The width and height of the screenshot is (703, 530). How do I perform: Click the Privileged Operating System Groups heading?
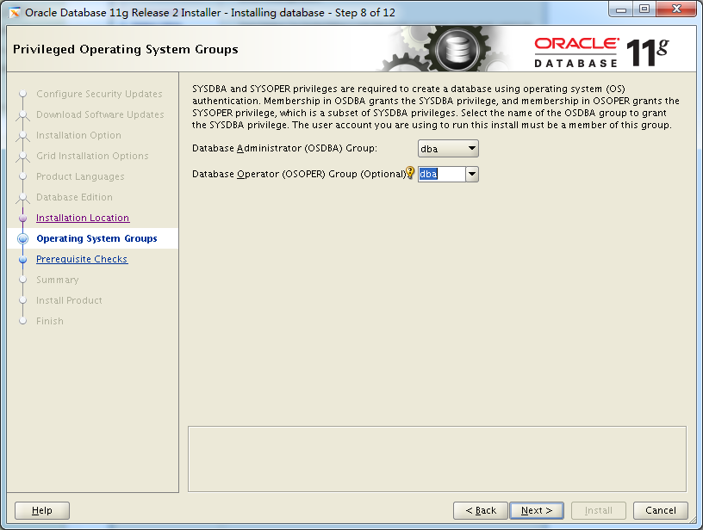tap(126, 49)
